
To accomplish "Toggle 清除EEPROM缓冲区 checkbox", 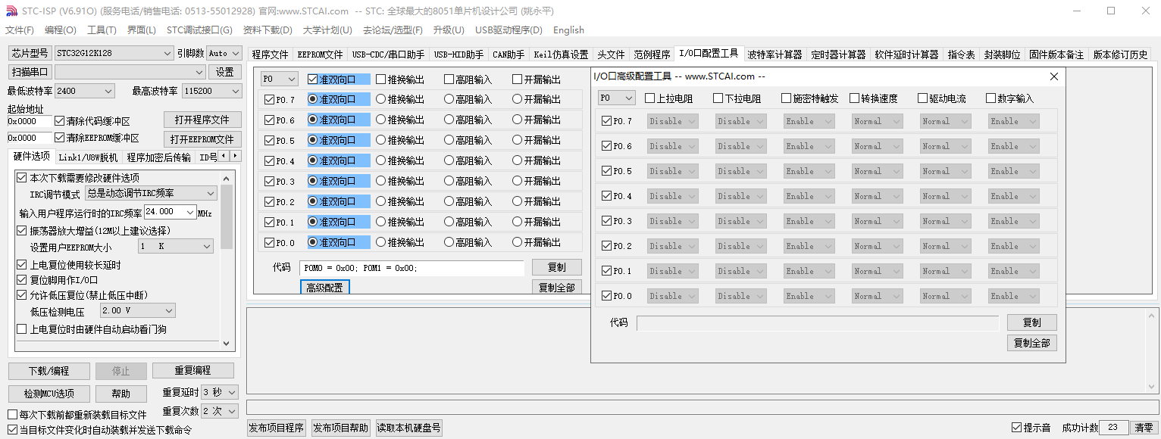I will click(x=60, y=138).
